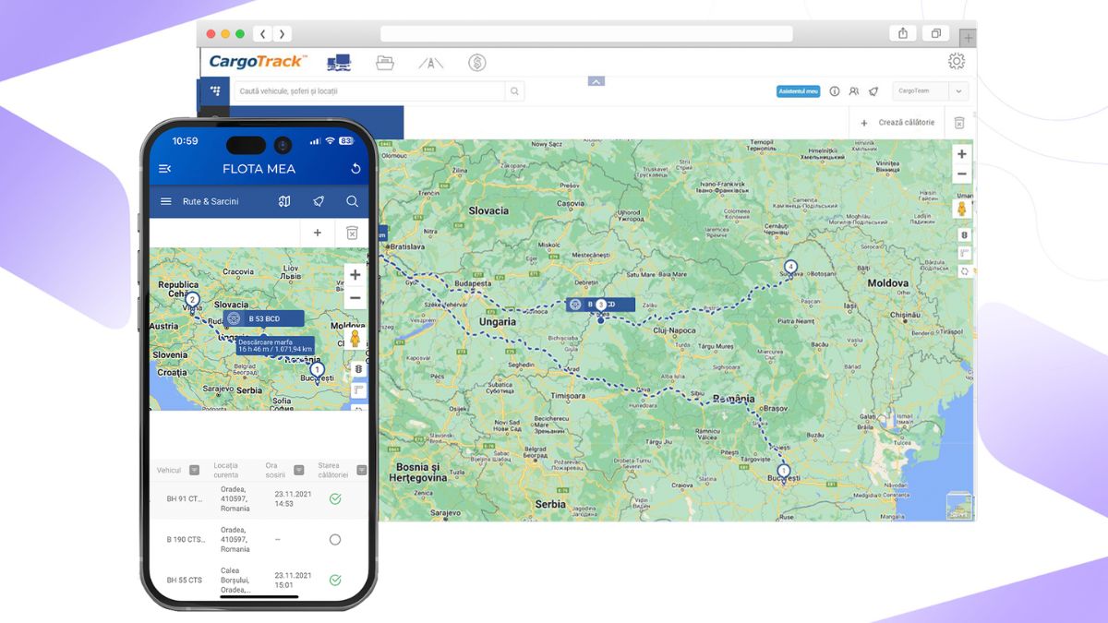
Task: Refresh the FLOTA MEA phone screen
Action: click(x=355, y=169)
